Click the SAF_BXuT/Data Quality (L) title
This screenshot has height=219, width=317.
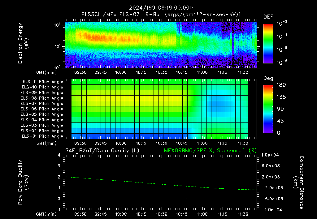tap(102, 151)
